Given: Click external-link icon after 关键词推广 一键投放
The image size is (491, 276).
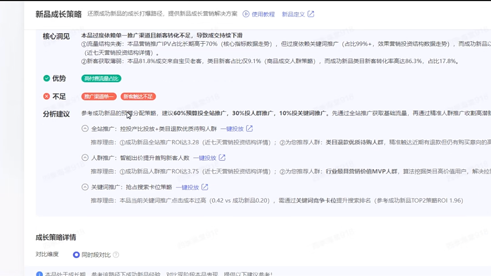Looking at the screenshot, I should coord(205,187).
